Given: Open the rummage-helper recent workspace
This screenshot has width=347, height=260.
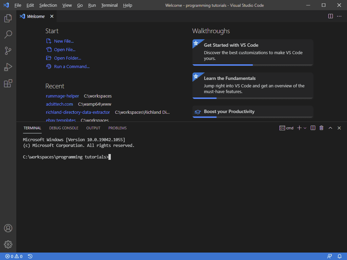Looking at the screenshot, I should point(62,96).
